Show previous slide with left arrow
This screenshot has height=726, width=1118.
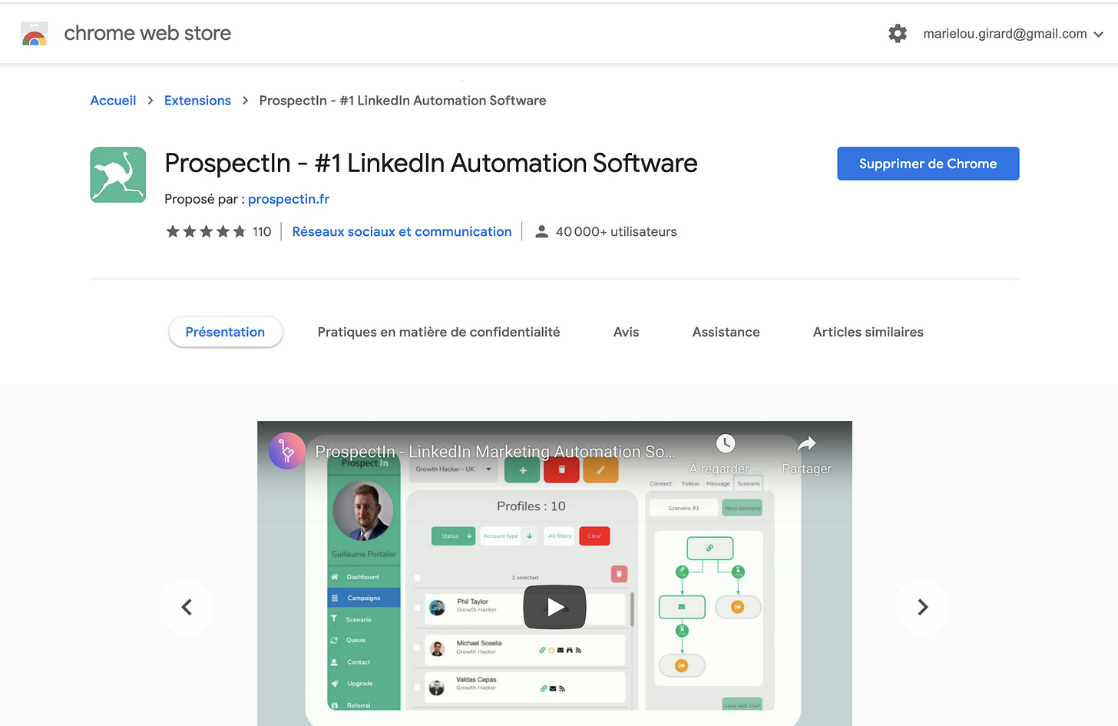(x=187, y=607)
